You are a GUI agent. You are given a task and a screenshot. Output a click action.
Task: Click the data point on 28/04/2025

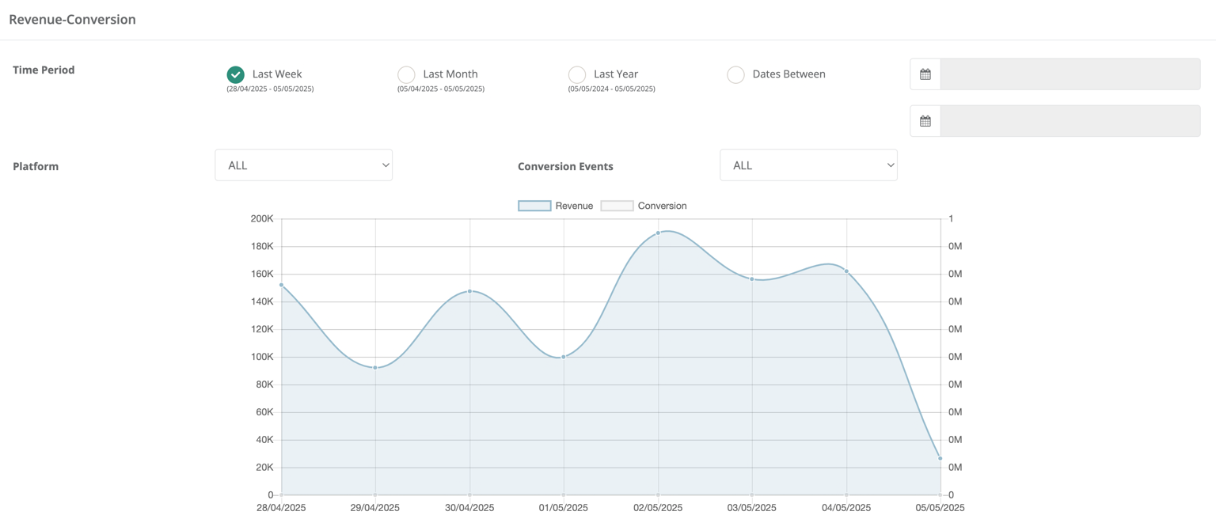[x=281, y=285]
